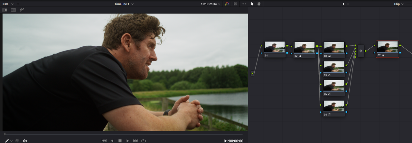Viewport: 412px width, 143px height.
Task: Select the qualifier eyedropper tool
Action: tap(6, 141)
